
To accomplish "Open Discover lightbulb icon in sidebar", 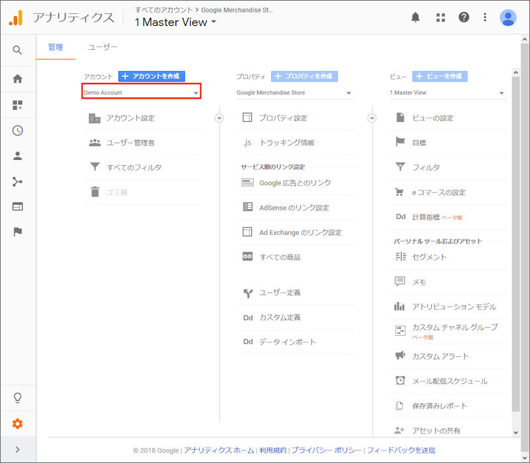I will (x=17, y=398).
